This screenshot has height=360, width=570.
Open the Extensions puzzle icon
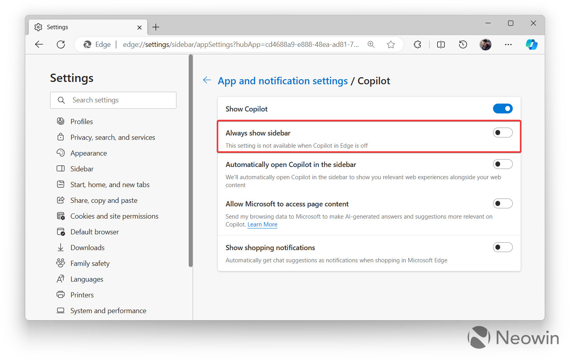pyautogui.click(x=418, y=45)
